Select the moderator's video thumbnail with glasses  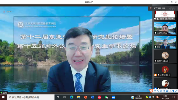[x=165, y=28]
